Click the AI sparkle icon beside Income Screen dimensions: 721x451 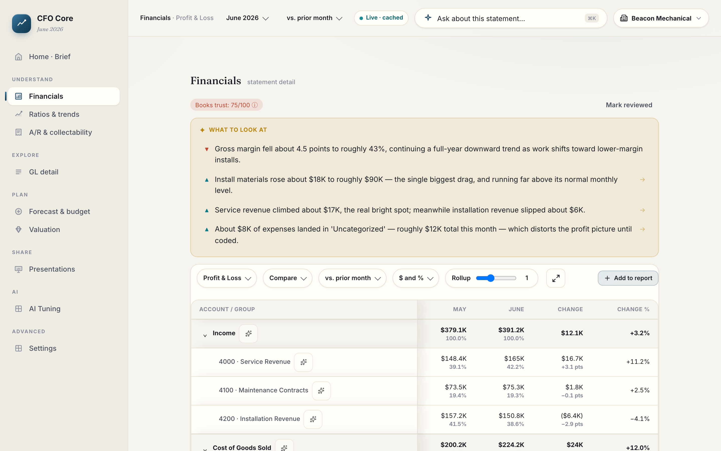[249, 333]
